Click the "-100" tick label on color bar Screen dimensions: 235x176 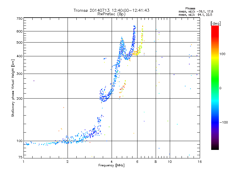click(224, 122)
